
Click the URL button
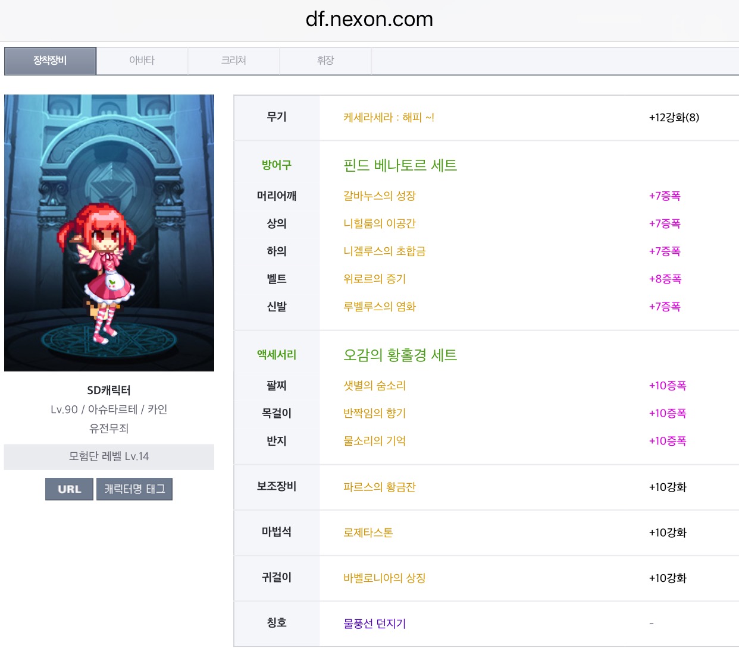pos(69,489)
